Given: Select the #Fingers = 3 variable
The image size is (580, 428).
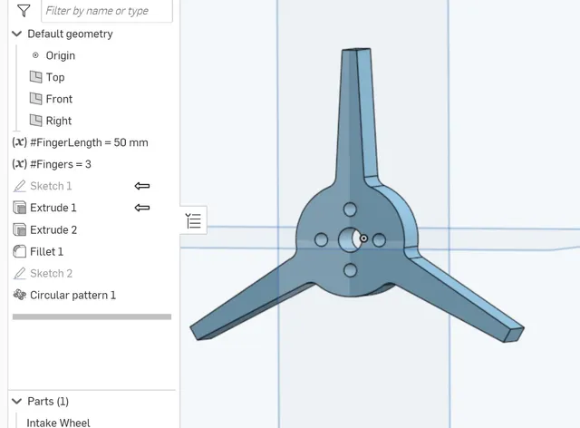Looking at the screenshot, I should click(x=60, y=164).
